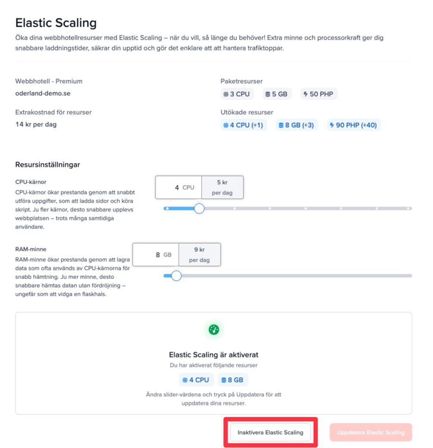
Task: Click the "14 kr per dag" extra cost text
Action: pyautogui.click(x=36, y=125)
